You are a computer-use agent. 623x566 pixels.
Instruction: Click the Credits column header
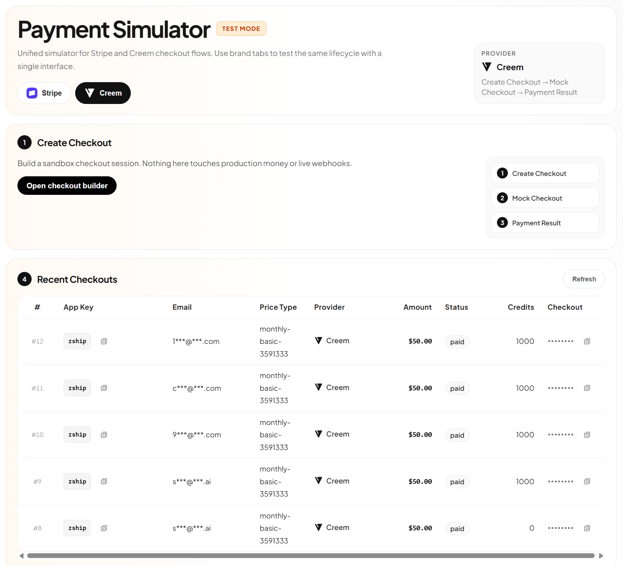point(521,307)
